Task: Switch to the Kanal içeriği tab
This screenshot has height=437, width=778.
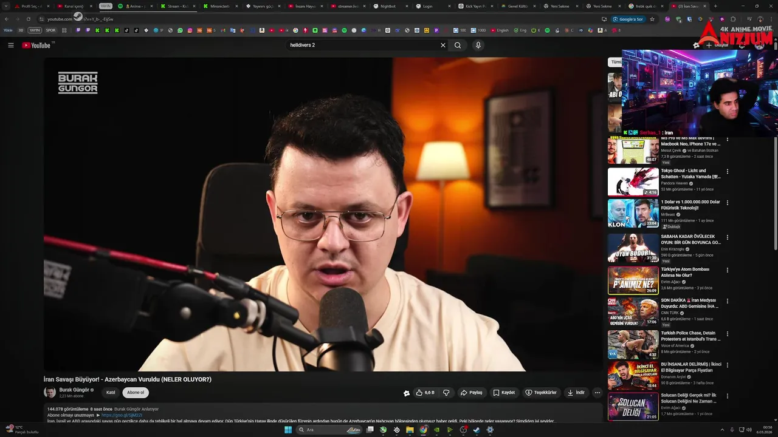Action: [74, 6]
